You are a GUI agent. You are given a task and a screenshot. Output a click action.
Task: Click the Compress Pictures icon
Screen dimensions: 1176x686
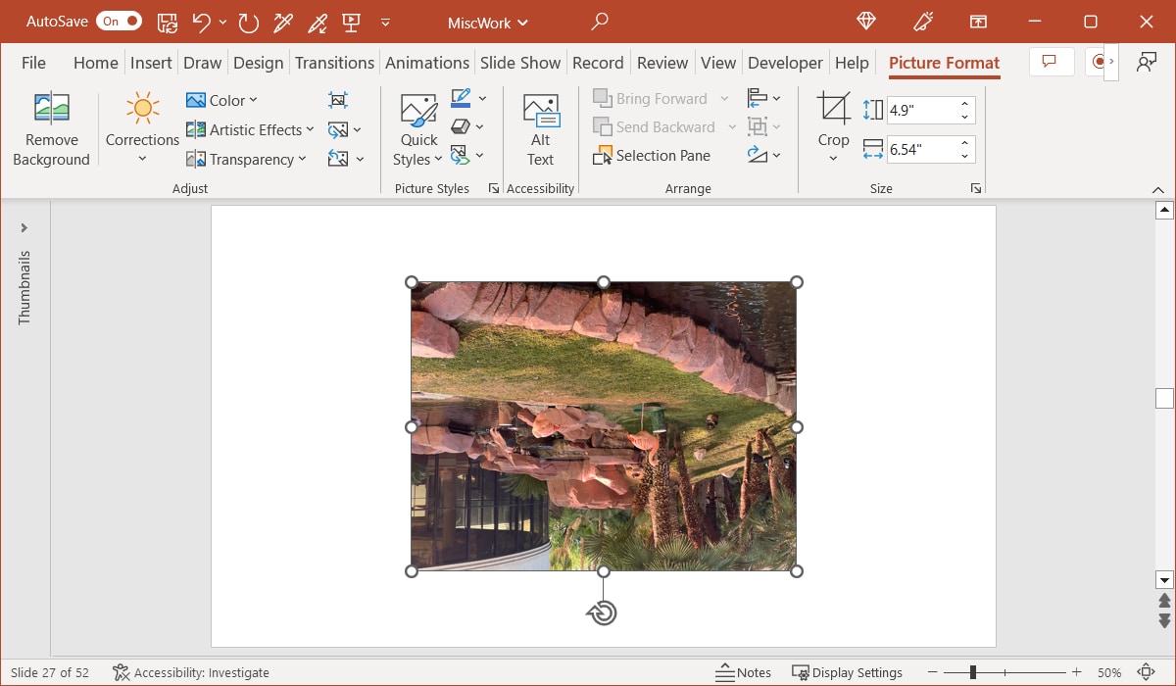tap(338, 99)
